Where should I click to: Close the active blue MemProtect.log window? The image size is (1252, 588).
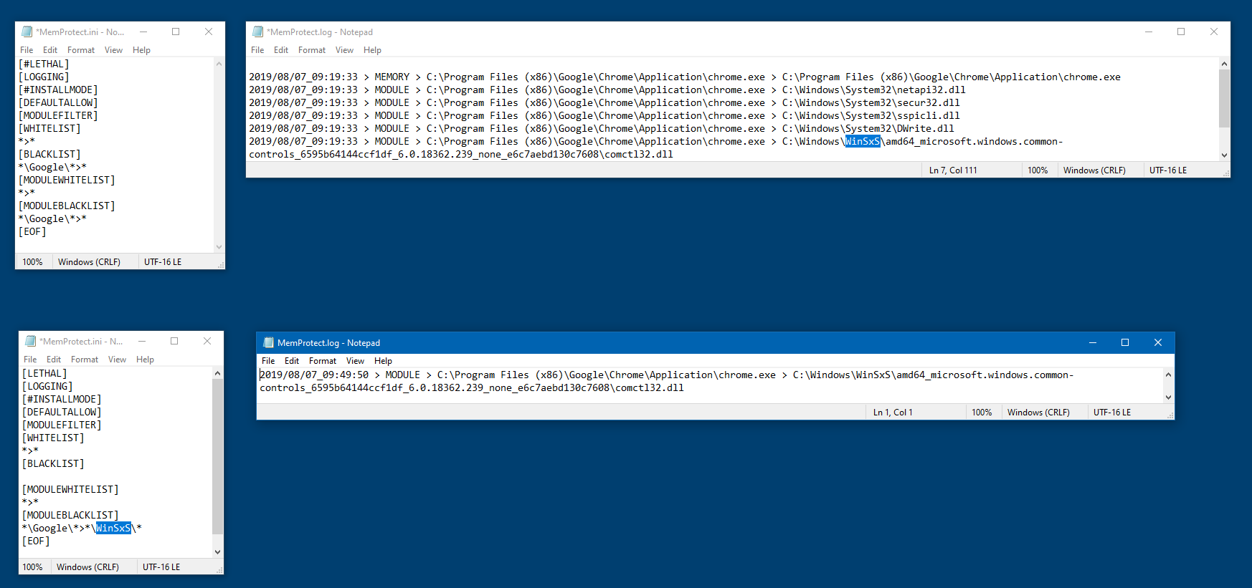click(1158, 342)
